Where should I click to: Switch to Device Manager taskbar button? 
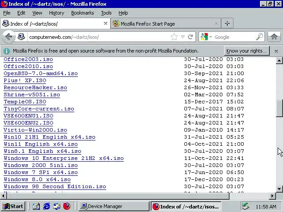click(x=114, y=206)
